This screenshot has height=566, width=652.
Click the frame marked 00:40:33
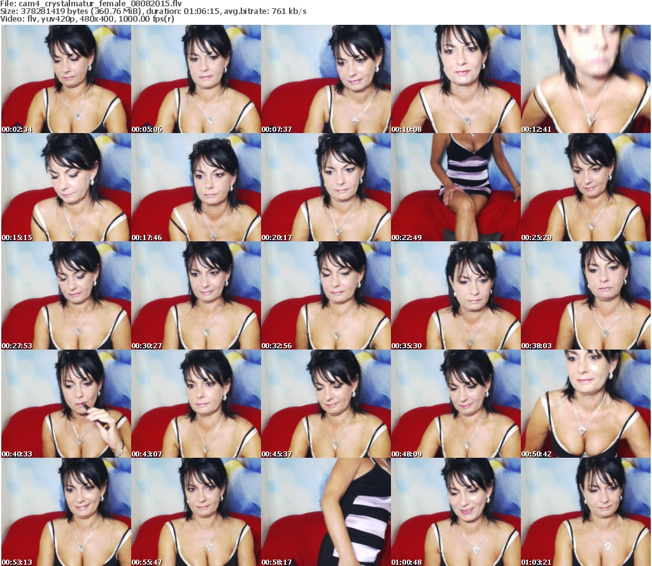pyautogui.click(x=66, y=404)
